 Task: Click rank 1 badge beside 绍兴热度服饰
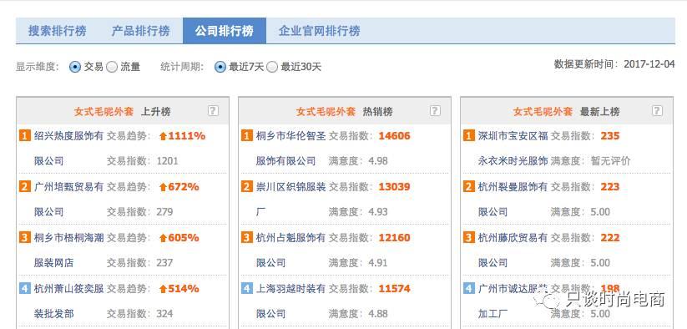[x=25, y=136]
